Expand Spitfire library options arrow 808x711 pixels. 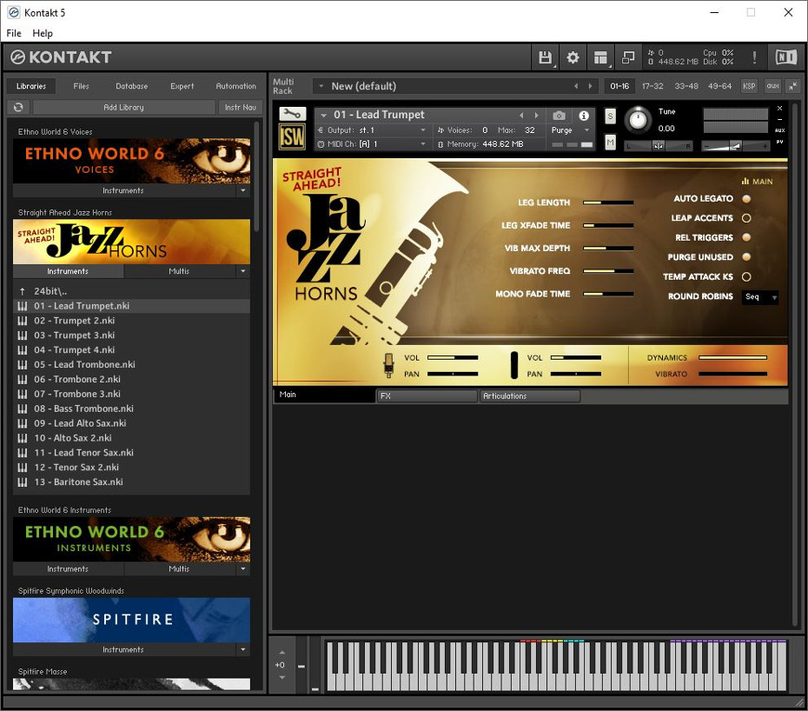243,649
